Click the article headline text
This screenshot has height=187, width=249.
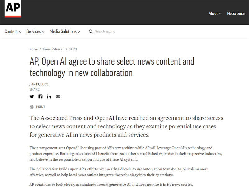click(112, 67)
